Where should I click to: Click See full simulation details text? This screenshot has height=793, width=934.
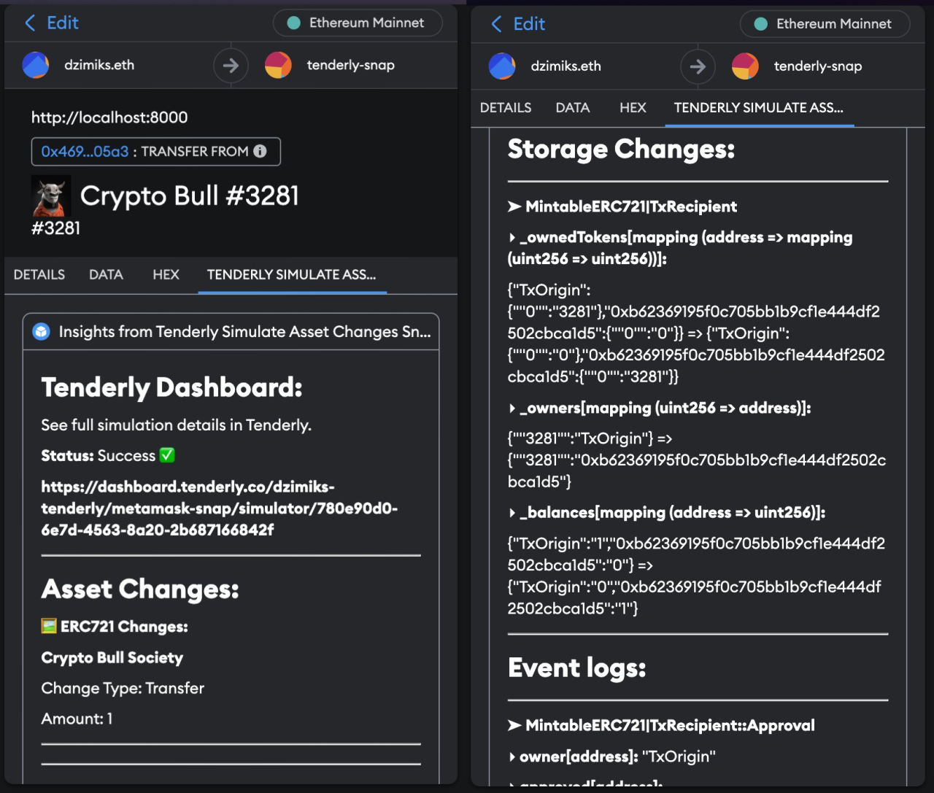pyautogui.click(x=176, y=425)
